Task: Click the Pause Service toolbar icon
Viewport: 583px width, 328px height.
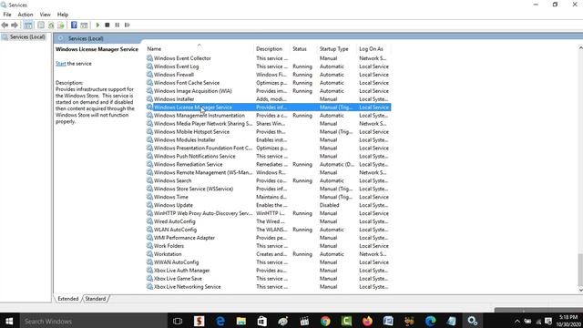Action: [118, 25]
